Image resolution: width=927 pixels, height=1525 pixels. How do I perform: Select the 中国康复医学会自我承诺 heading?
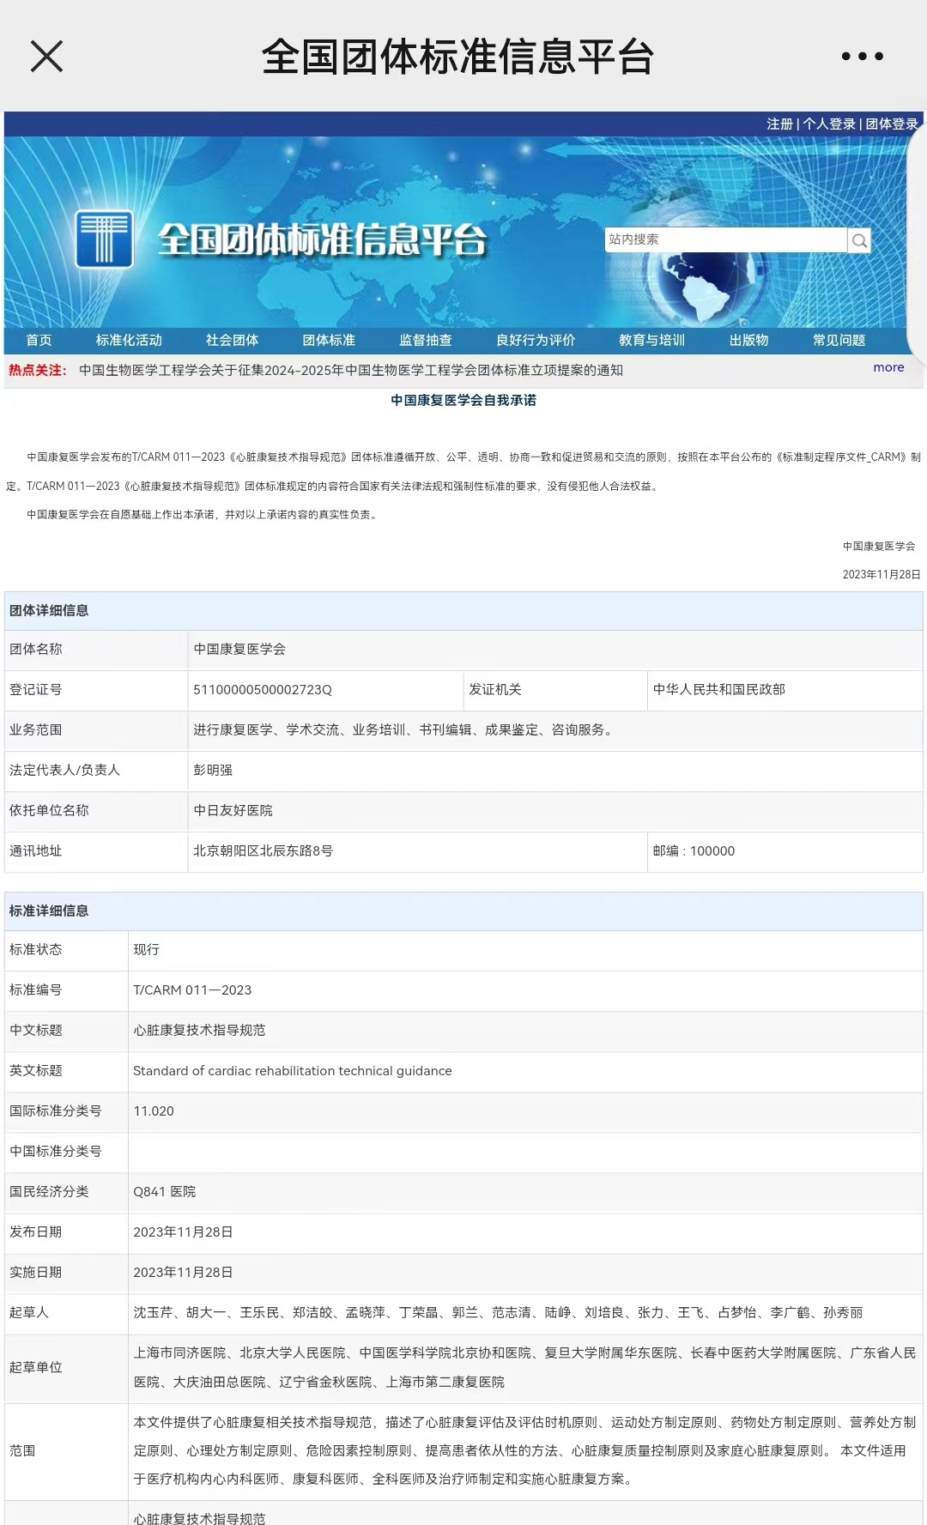463,401
